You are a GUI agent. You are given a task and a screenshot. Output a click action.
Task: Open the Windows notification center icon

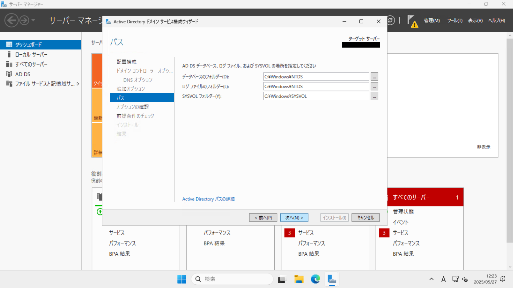point(503,279)
